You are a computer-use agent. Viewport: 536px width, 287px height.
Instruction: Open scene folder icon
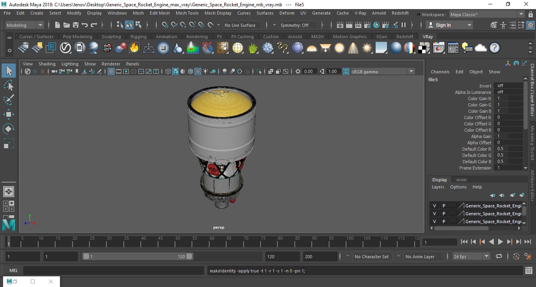point(66,25)
